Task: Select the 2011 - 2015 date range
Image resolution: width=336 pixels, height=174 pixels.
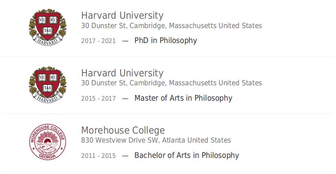Action: [98, 156]
